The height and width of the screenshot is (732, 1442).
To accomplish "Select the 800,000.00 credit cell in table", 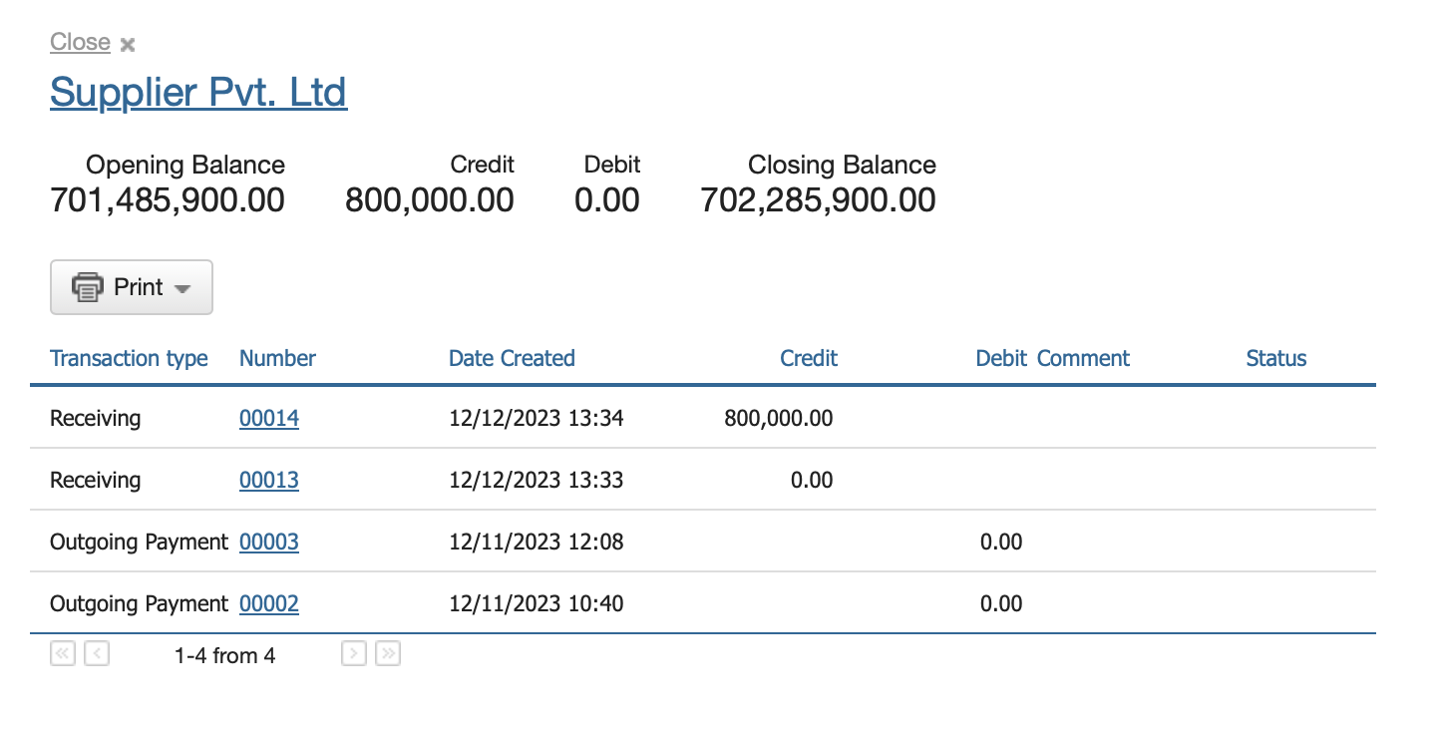I will (x=779, y=419).
